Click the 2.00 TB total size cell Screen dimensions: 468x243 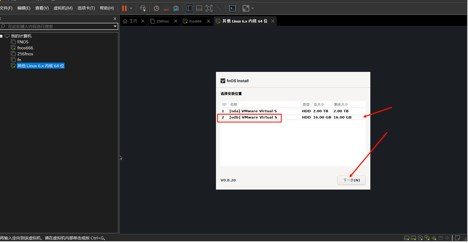pyautogui.click(x=321, y=111)
